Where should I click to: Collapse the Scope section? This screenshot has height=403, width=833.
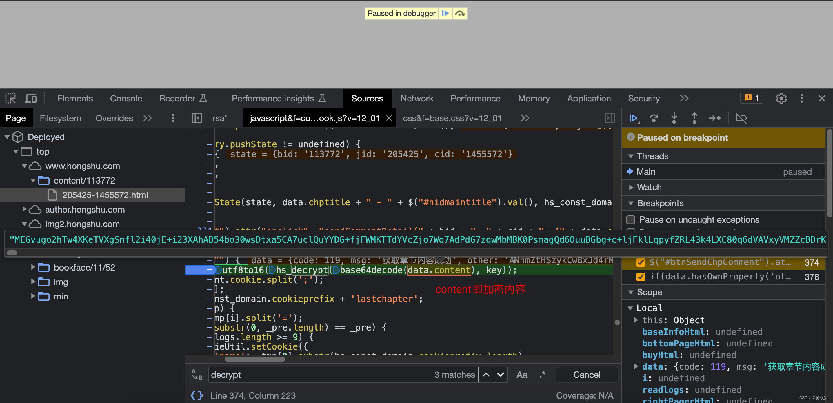point(631,292)
